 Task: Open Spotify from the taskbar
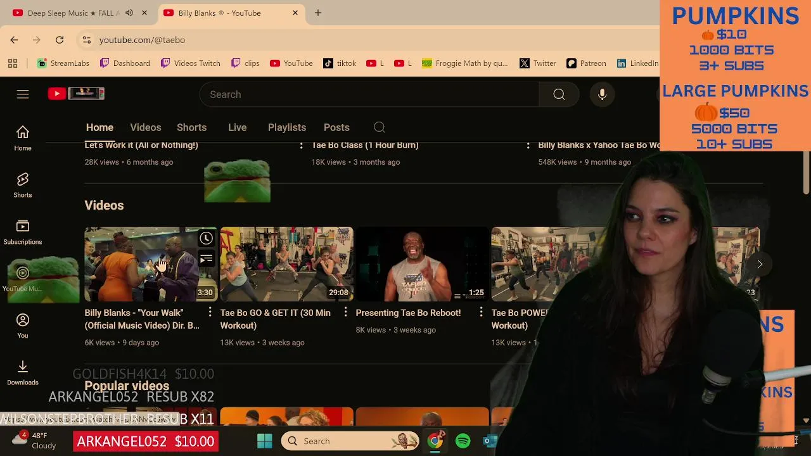point(463,441)
